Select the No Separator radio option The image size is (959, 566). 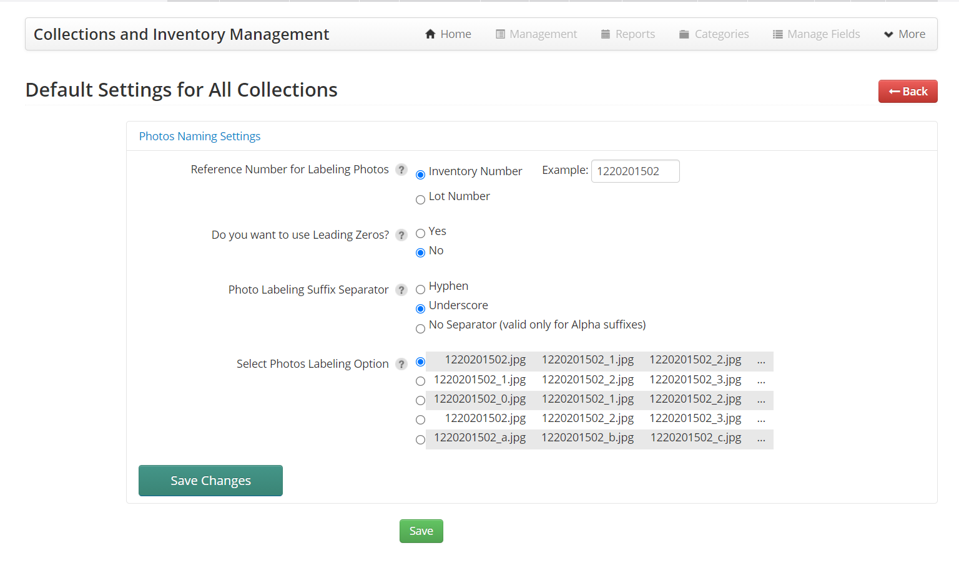point(420,329)
